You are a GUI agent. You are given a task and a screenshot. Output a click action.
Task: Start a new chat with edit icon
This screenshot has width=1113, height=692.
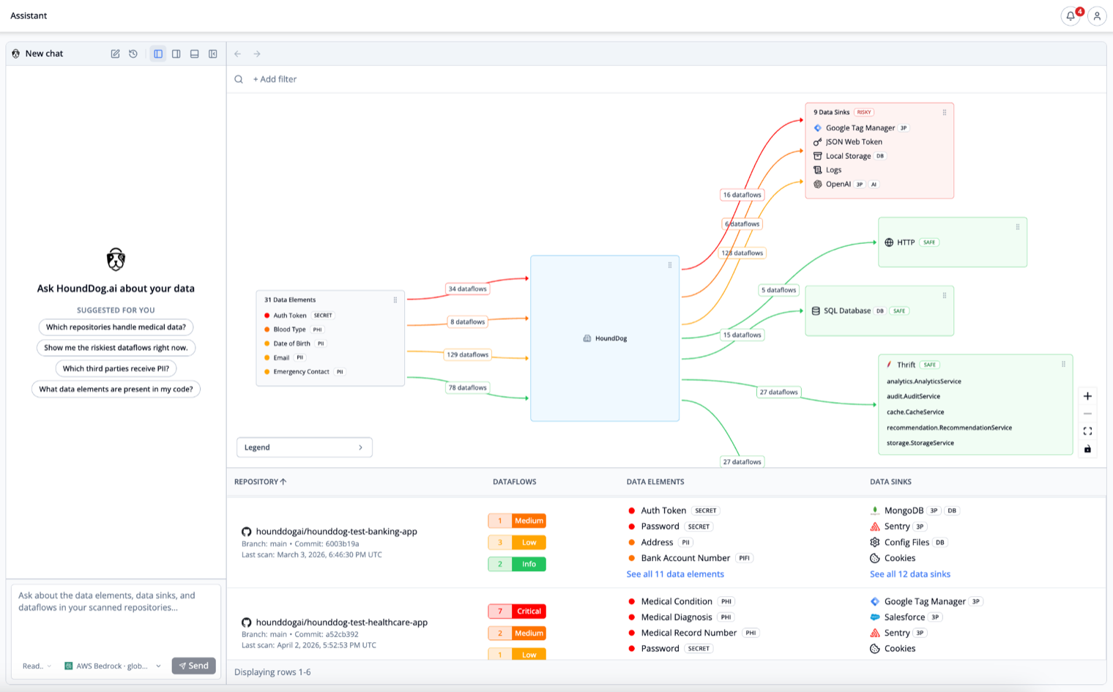(x=115, y=53)
